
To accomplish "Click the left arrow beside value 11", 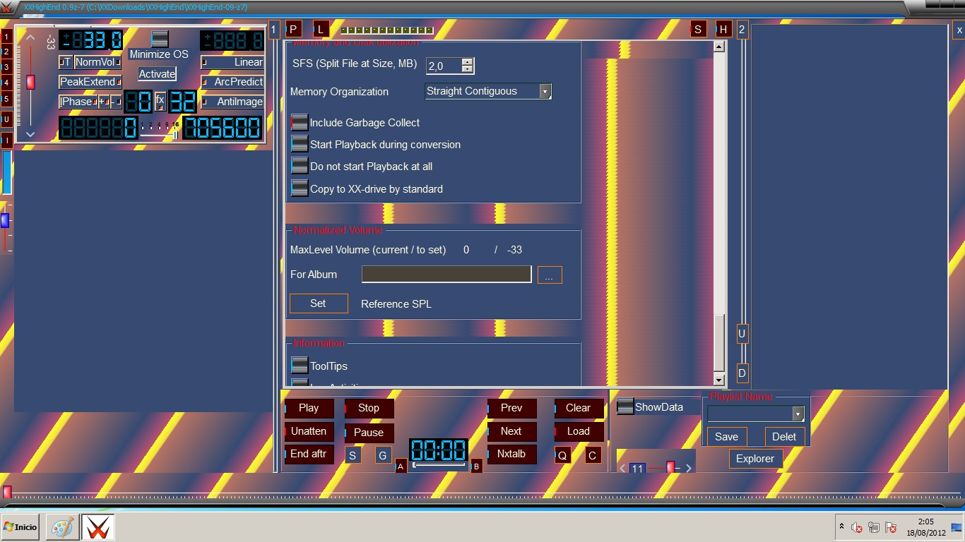I will pos(622,469).
